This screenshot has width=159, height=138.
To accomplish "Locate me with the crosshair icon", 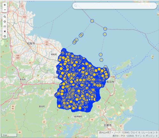I will [x=5, y=22].
